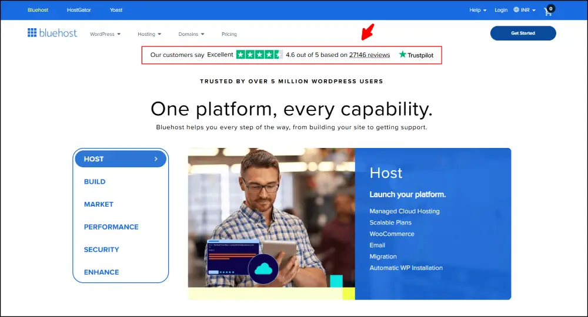Open the Scalable Plans link
The image size is (588, 317).
coord(390,222)
